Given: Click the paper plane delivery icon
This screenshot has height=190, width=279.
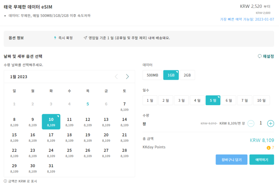Looking at the screenshot, I should [x=85, y=38].
